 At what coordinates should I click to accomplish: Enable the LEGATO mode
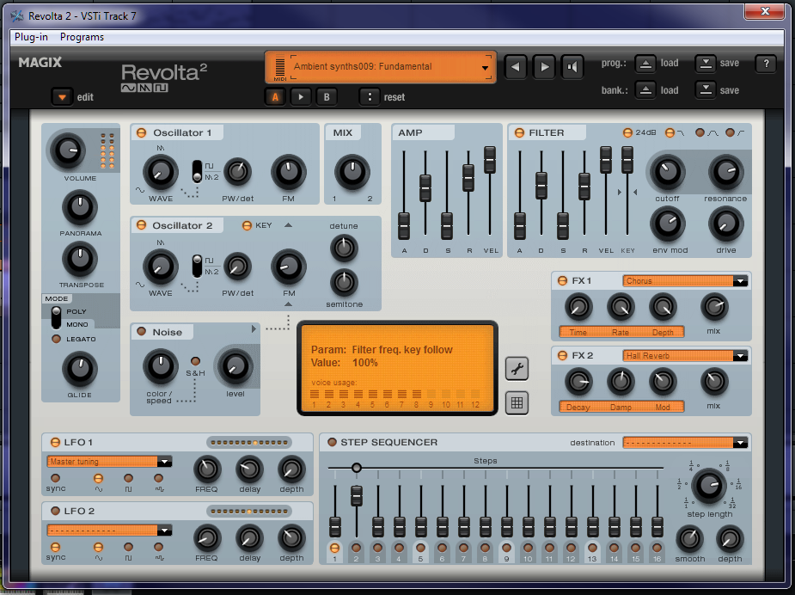coord(56,339)
